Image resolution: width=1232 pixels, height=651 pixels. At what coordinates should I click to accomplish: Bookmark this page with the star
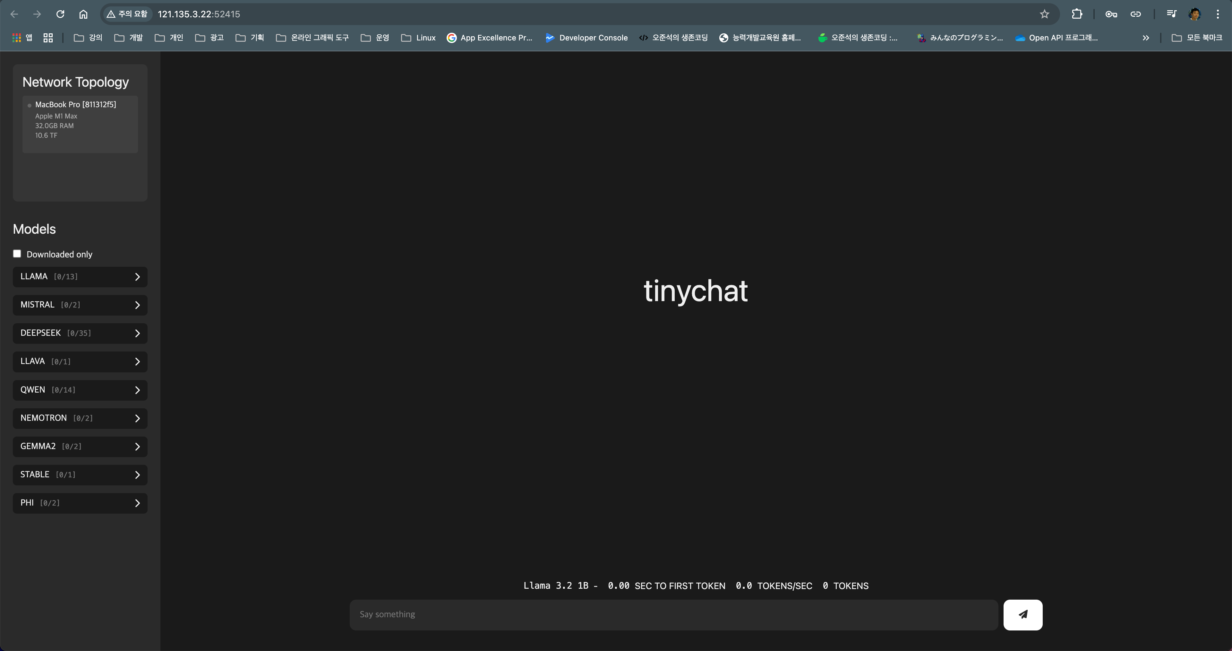click(x=1045, y=14)
